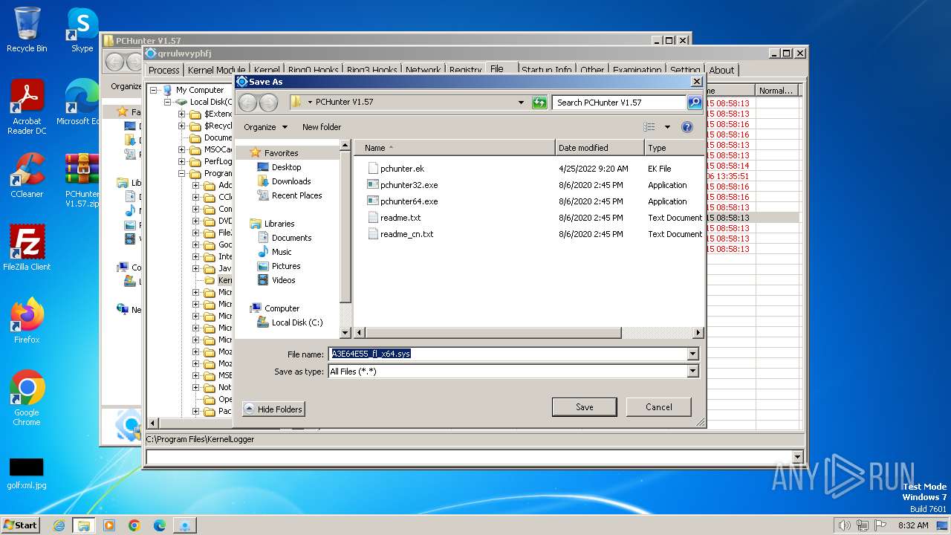Click the change view icon in Save As
The image size is (951, 535).
(649, 127)
